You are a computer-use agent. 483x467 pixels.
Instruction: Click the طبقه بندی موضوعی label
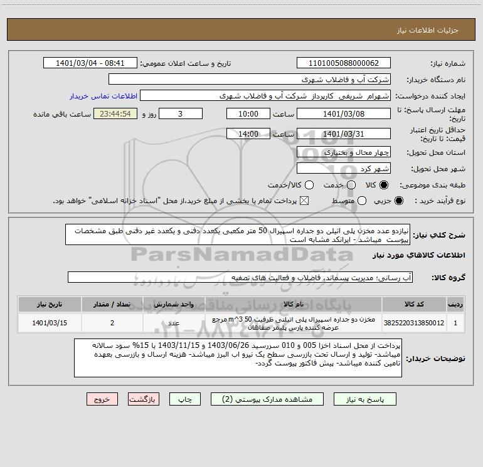pyautogui.click(x=432, y=185)
